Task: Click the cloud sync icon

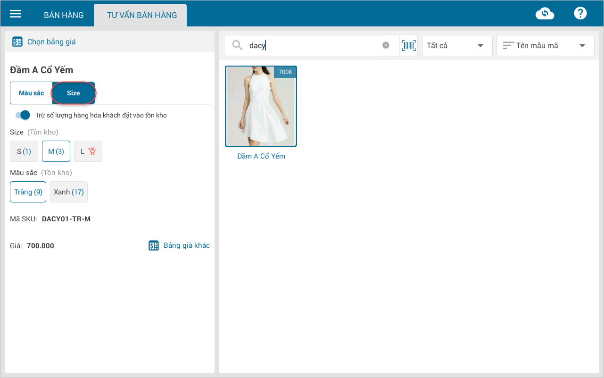Action: click(x=545, y=14)
